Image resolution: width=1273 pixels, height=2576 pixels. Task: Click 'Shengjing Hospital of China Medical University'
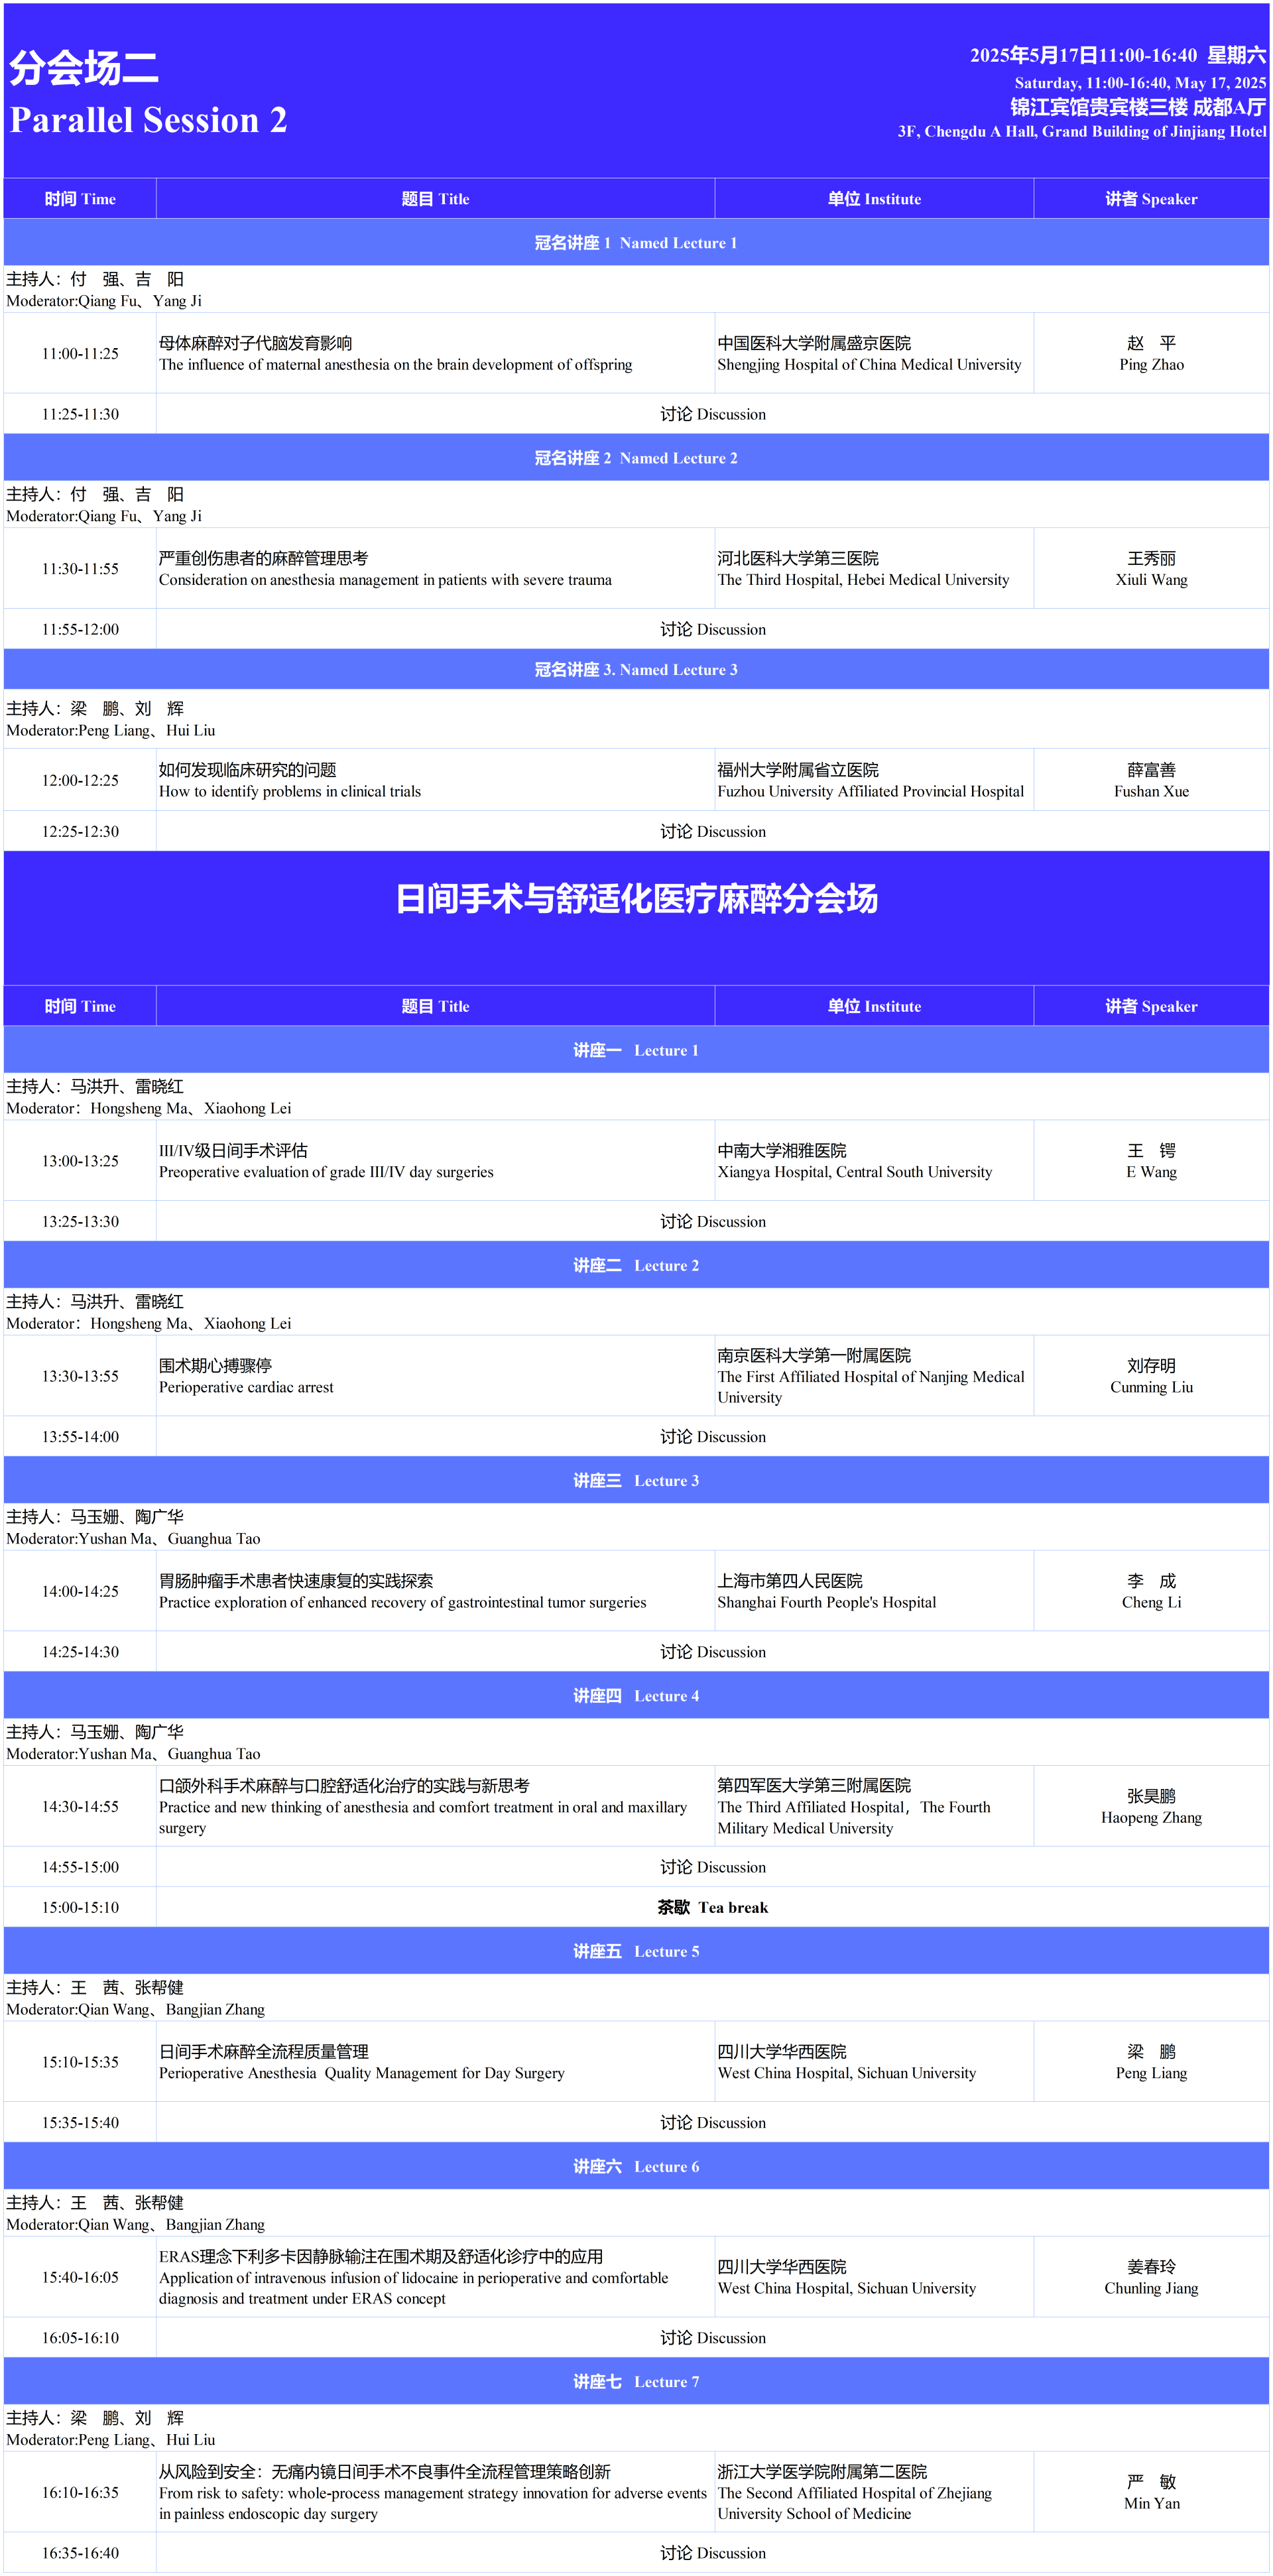tap(869, 365)
